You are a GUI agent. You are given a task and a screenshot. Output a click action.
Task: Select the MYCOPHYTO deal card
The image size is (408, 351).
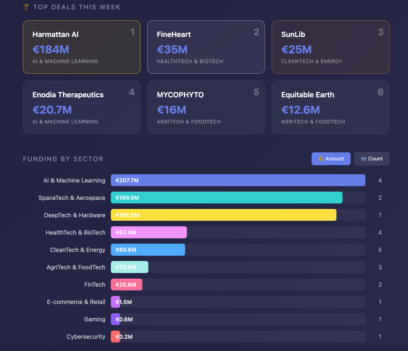click(206, 107)
